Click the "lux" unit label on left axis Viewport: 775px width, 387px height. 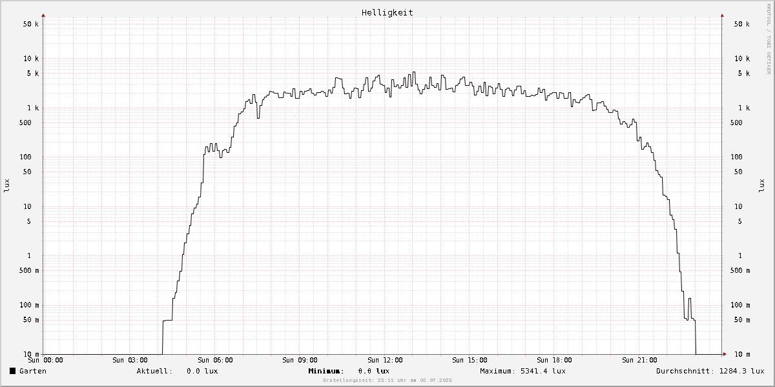point(7,186)
